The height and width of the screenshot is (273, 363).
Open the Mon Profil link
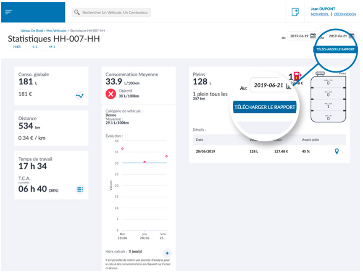[320, 14]
